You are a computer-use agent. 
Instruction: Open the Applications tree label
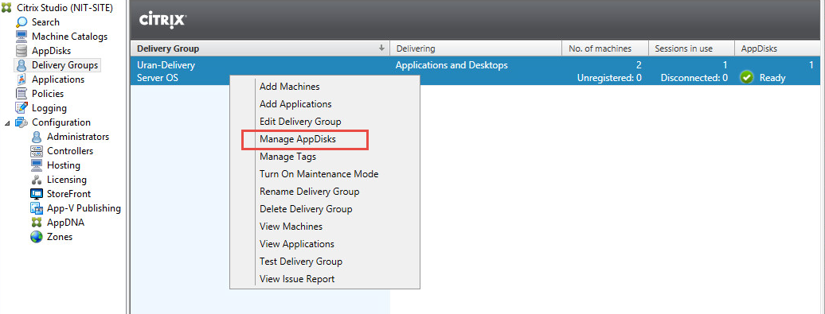tap(58, 79)
